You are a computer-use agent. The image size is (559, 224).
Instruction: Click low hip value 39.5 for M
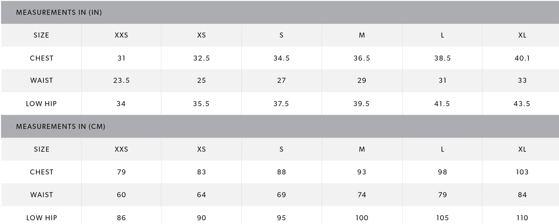pos(361,104)
